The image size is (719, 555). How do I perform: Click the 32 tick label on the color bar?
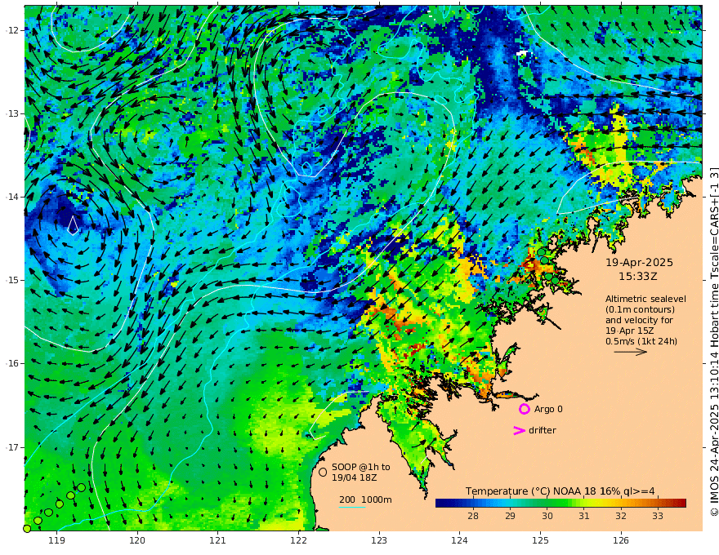(620, 516)
